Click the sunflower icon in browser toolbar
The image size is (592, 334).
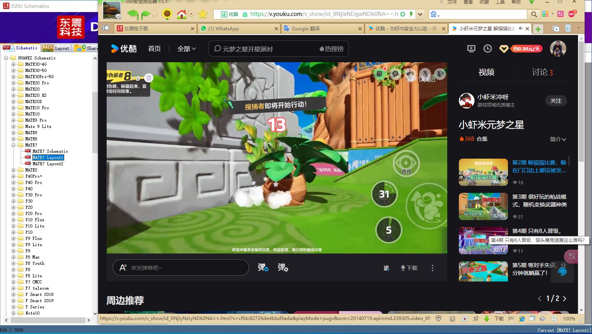pyautogui.click(x=167, y=14)
